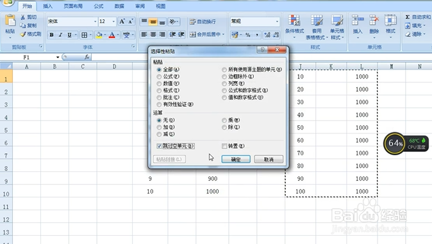Align text left
432x244 pixels.
(x=144, y=34)
